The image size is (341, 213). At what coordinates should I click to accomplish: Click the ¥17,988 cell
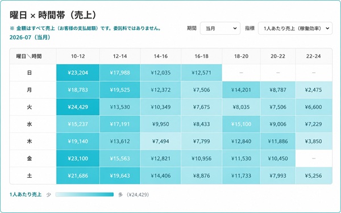pos(120,73)
